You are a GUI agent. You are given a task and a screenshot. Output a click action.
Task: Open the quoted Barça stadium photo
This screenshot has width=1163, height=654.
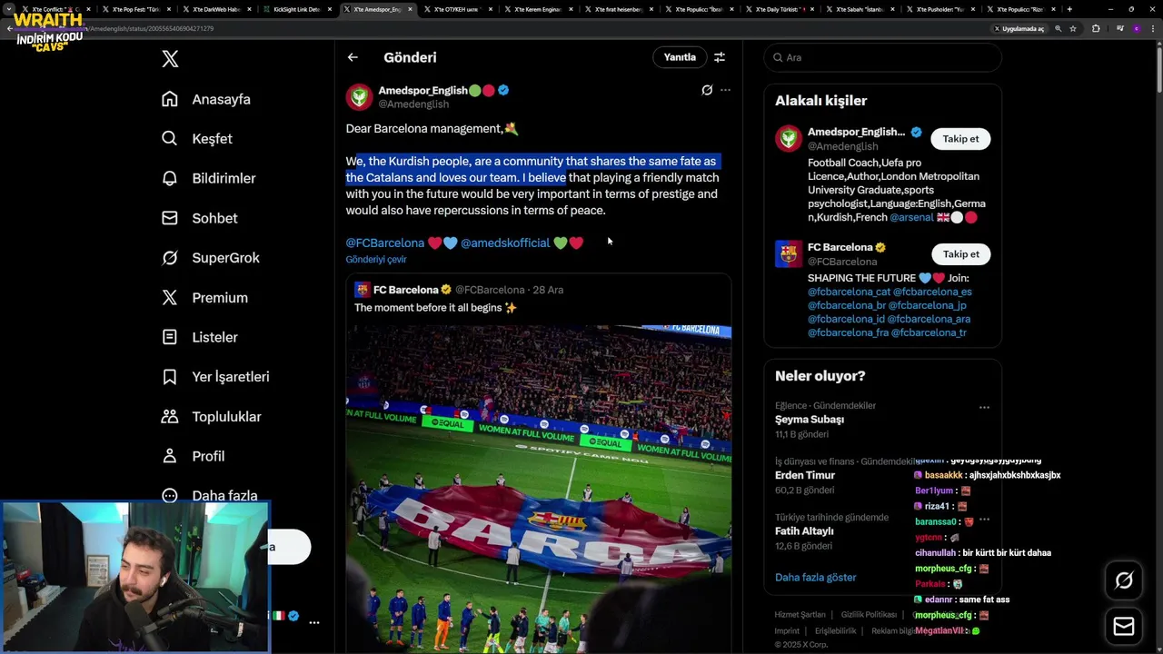coord(539,489)
